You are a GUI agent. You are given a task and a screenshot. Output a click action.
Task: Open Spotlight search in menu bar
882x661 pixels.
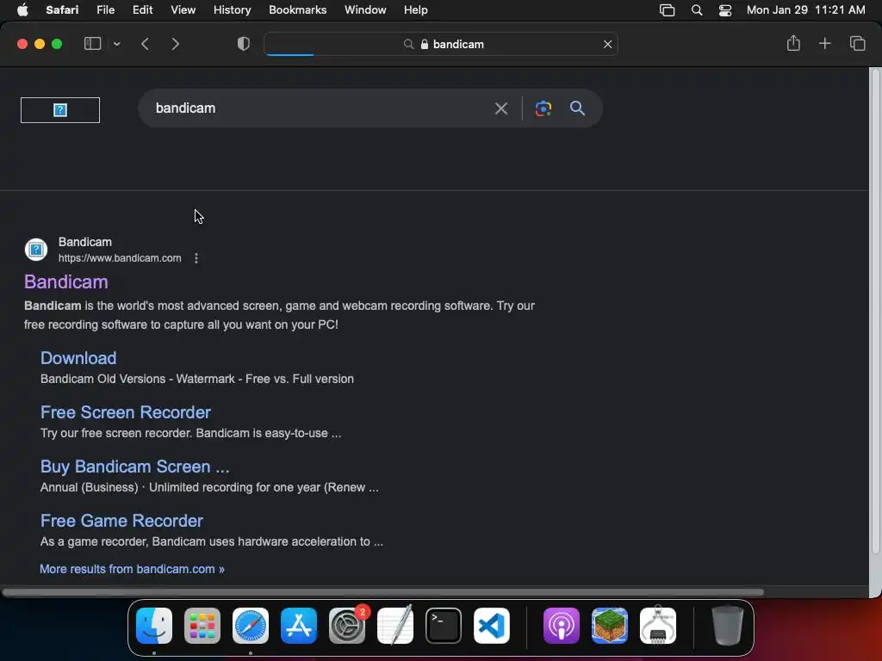click(x=696, y=10)
